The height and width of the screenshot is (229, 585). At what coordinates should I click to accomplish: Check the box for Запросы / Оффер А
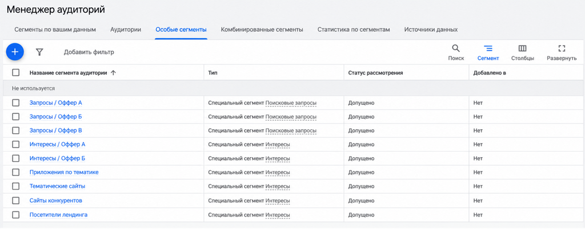(x=15, y=103)
